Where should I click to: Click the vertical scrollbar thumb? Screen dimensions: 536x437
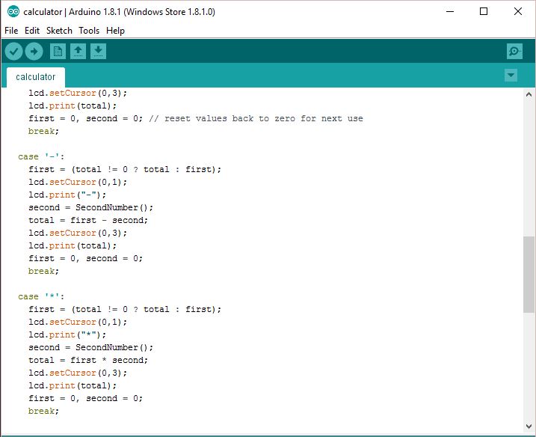click(529, 274)
